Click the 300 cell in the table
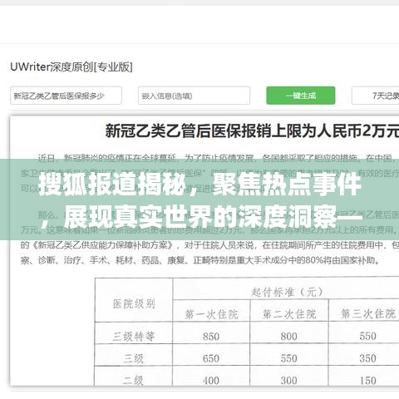Viewport: 399px width, 399px height. 289,381
